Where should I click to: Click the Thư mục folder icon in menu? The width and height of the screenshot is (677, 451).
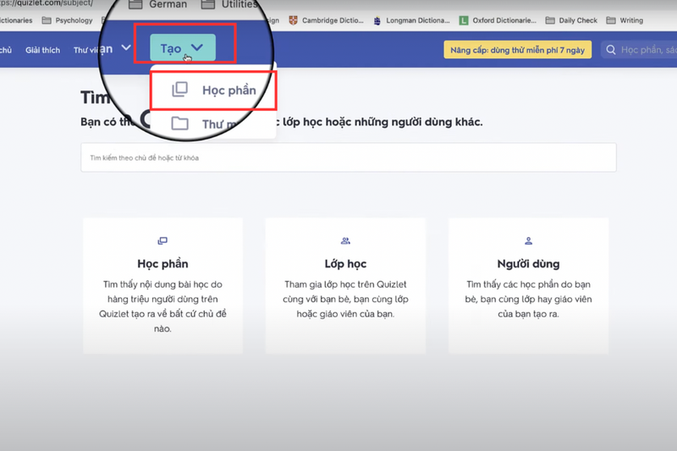tap(179, 124)
